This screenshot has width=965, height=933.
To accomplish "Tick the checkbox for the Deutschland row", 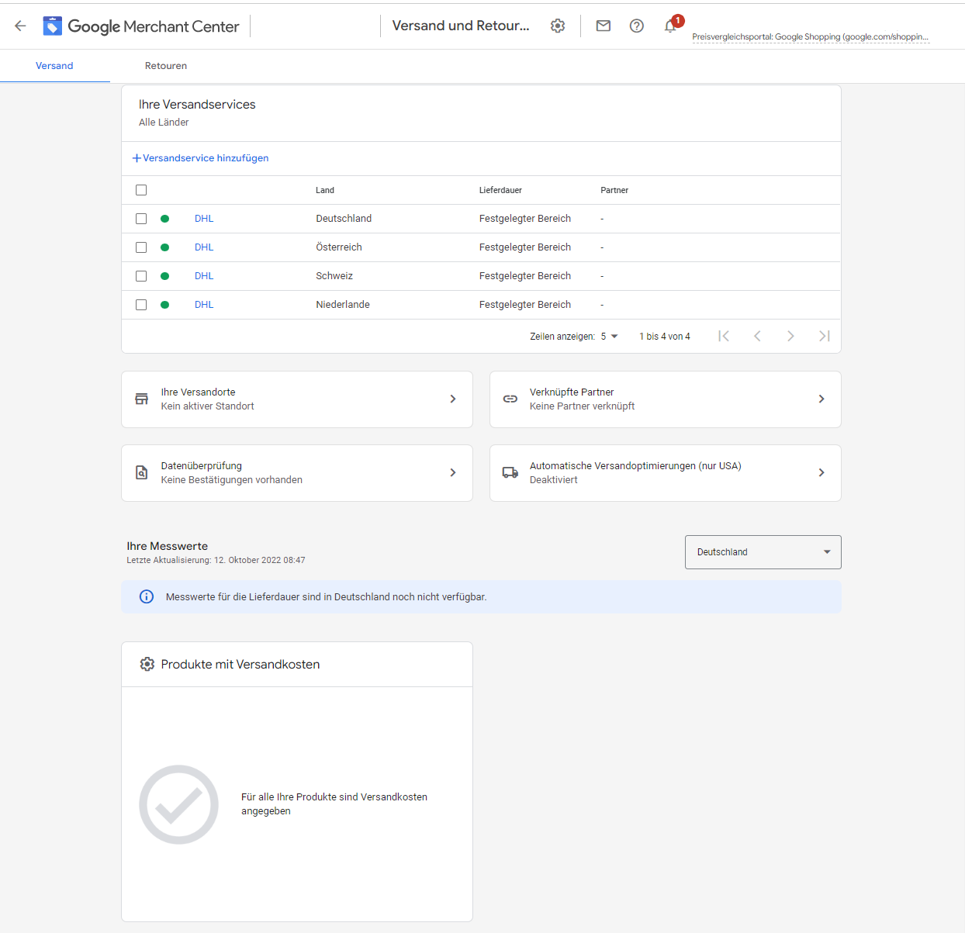I will [141, 219].
